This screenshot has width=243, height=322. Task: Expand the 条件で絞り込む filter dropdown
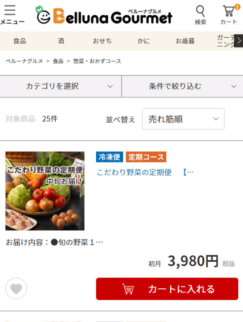(x=183, y=86)
